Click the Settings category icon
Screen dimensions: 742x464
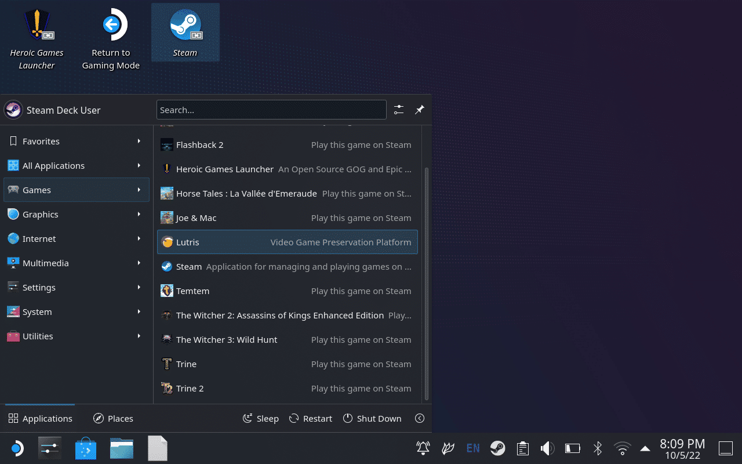(13, 287)
